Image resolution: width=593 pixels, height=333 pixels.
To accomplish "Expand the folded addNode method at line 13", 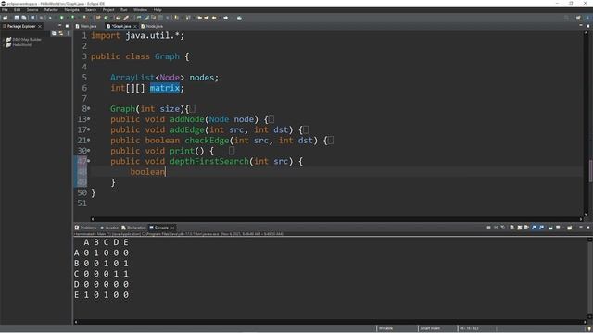I will point(89,119).
